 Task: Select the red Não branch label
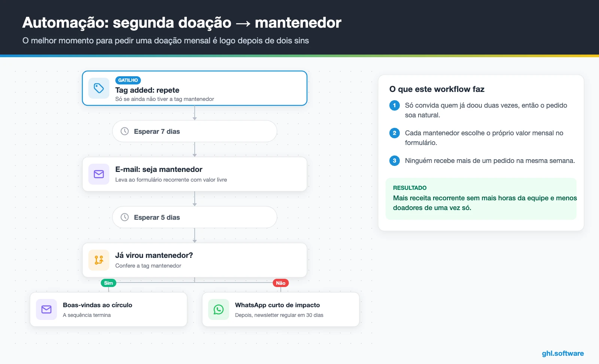click(x=281, y=283)
